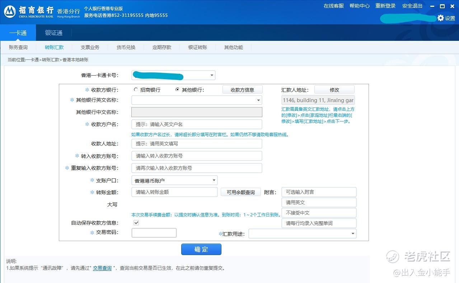Focus the 转账金额 input field

coord(175,192)
